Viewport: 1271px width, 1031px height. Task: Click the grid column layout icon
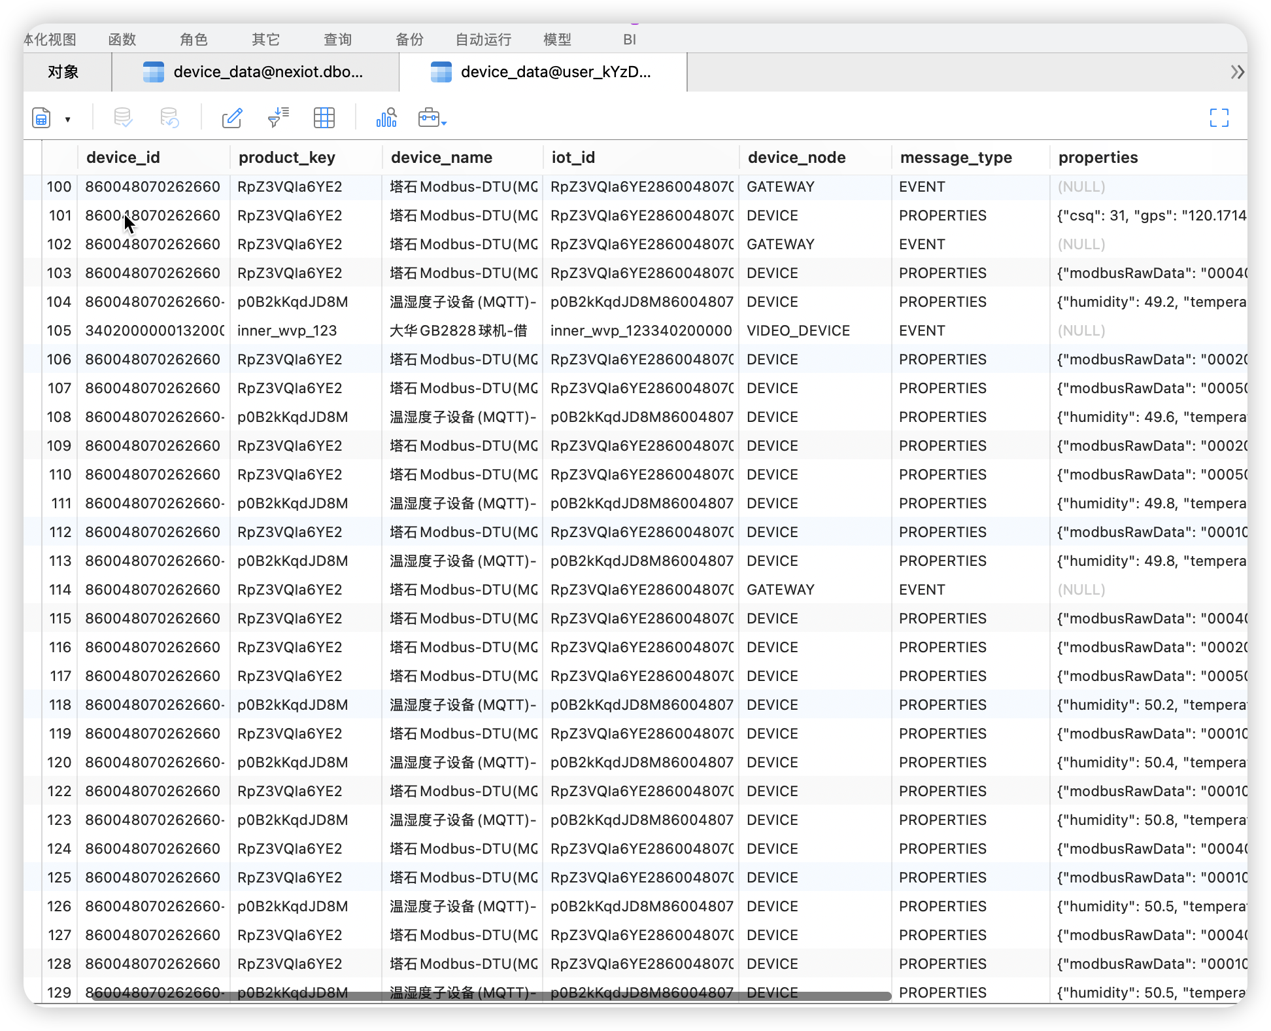point(324,118)
